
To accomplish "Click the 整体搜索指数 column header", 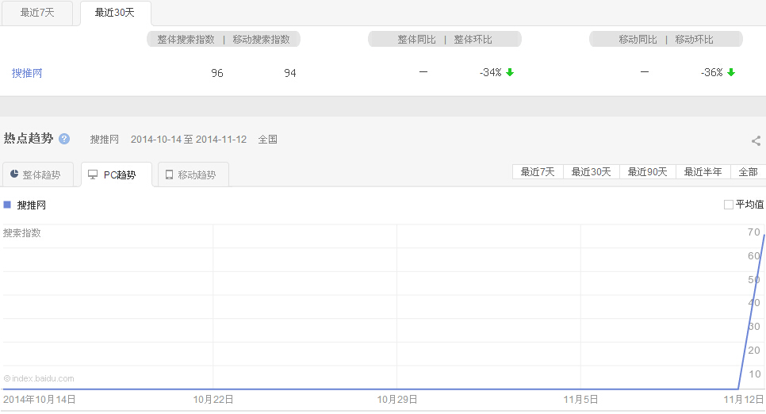I will pos(185,39).
